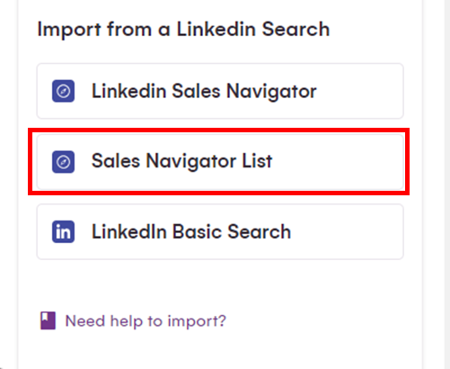Click the purple book icon near the help link

point(48,320)
